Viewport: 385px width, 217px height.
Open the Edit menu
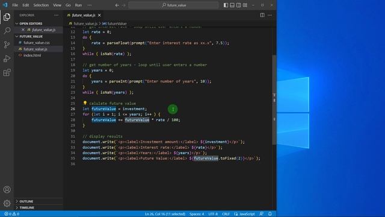click(25, 5)
